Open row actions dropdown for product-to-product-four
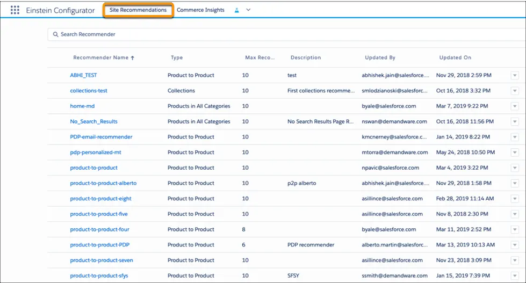Viewport: 526px width, 283px height. point(515,230)
